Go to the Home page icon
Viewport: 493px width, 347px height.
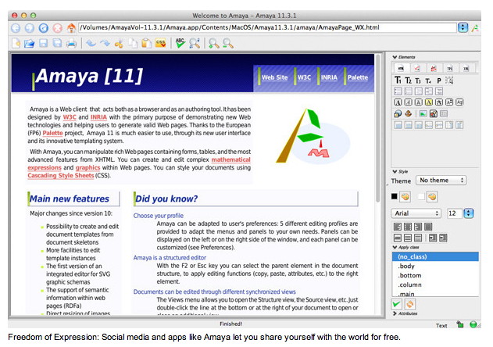[71, 28]
